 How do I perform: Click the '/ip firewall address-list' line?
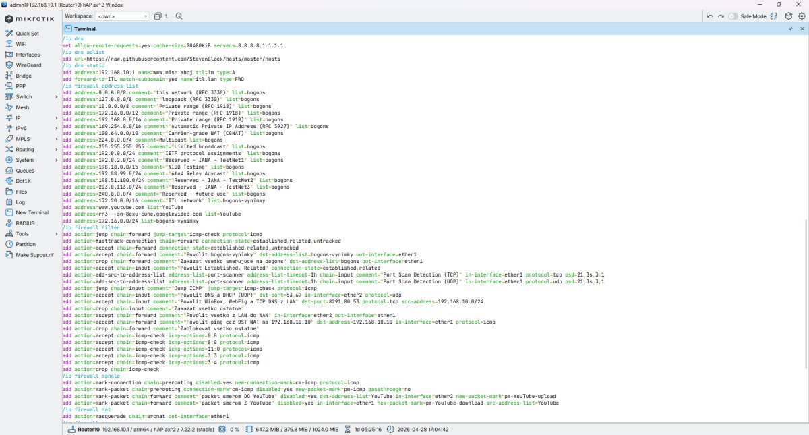pos(100,86)
